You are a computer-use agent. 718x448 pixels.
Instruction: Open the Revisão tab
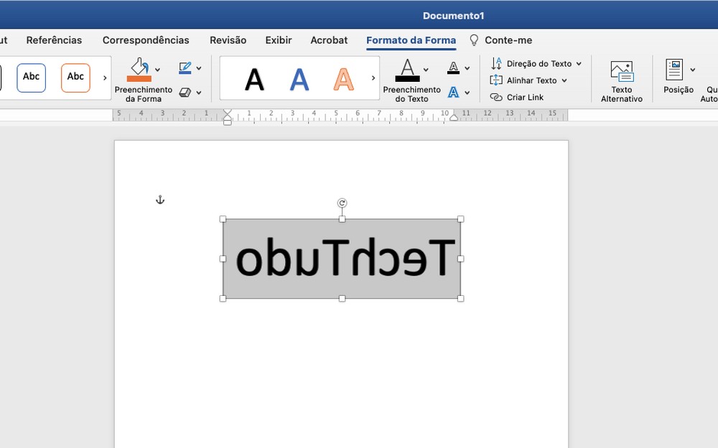coord(228,40)
